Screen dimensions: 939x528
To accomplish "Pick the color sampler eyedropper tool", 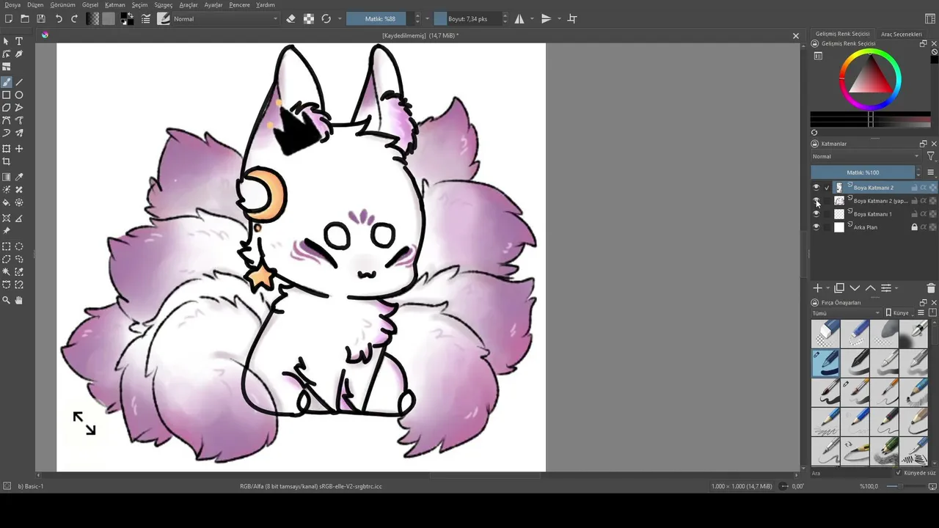I will coord(19,177).
